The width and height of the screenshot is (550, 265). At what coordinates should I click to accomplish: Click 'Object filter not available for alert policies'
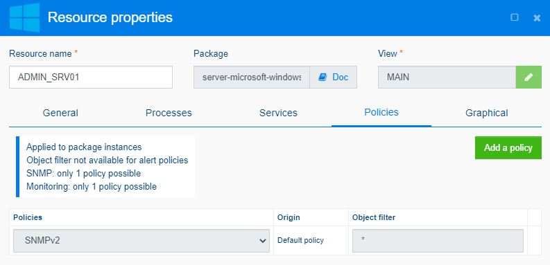[108, 160]
